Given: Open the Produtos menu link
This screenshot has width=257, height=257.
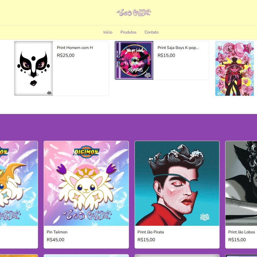Looking at the screenshot, I should [128, 32].
